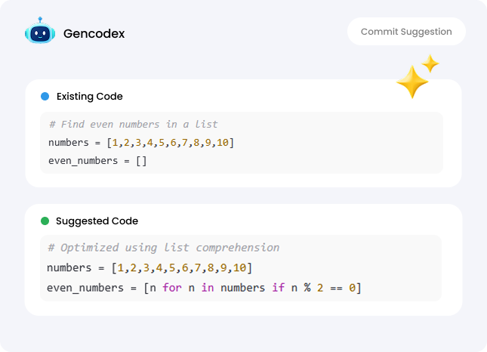
Task: Click the 'Find even numbers in a list' comment
Action: pos(133,125)
